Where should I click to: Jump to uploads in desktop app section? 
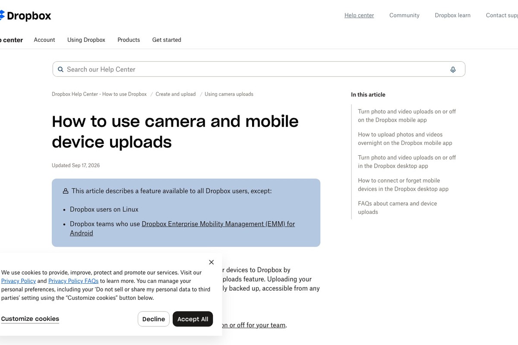point(407,162)
